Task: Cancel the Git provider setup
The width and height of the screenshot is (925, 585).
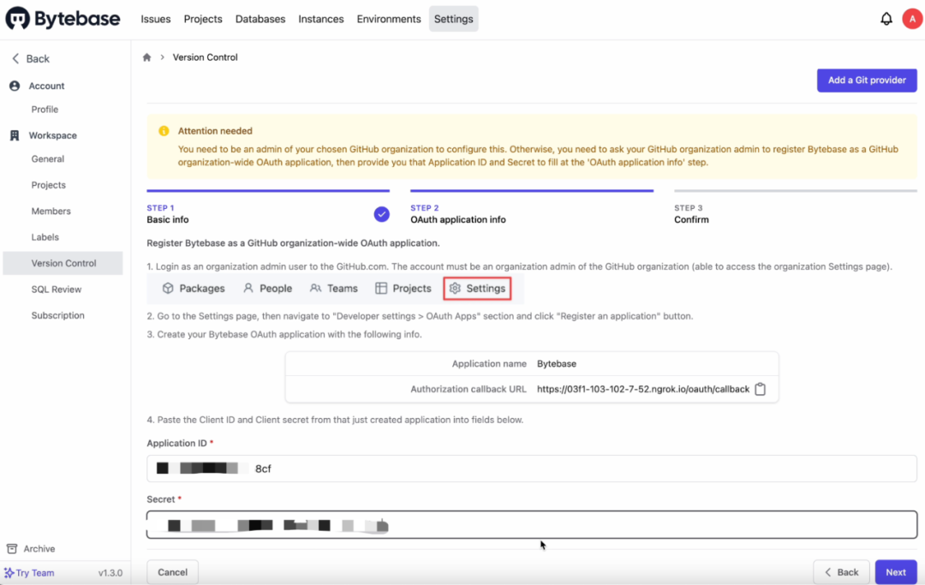Action: tap(172, 572)
